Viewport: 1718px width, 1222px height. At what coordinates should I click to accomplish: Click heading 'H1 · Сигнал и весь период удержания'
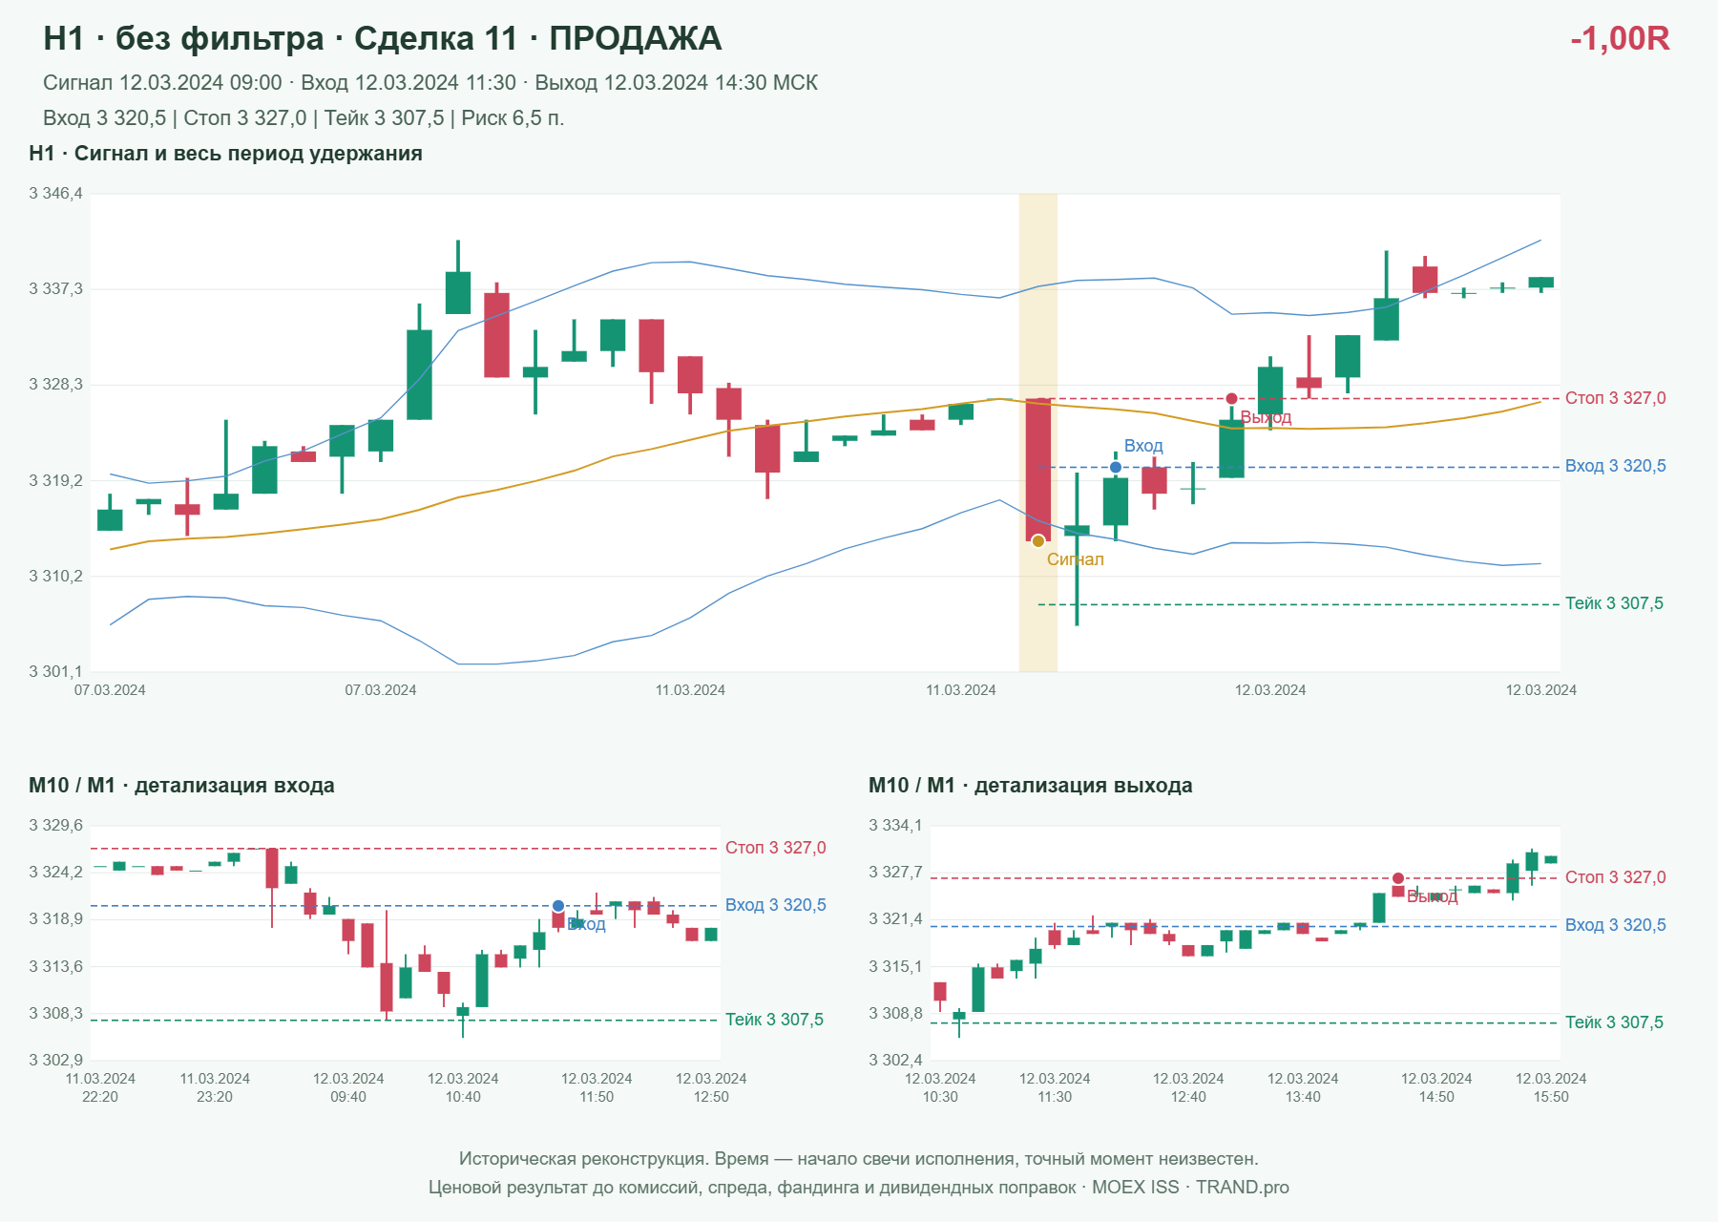pyautogui.click(x=225, y=154)
